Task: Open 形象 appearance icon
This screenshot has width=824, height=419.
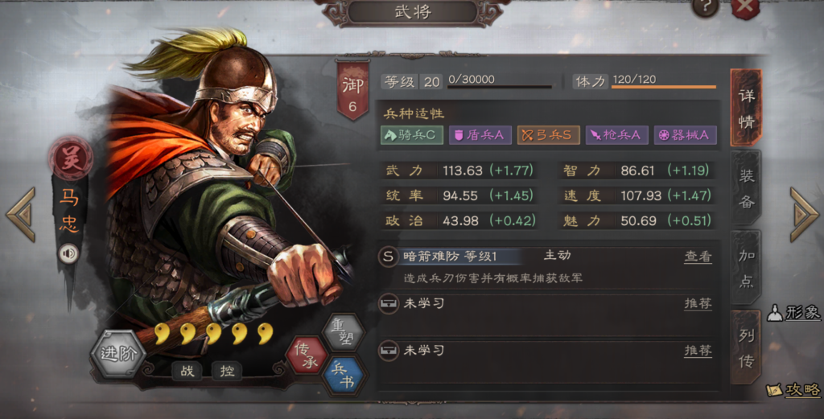Action: [x=793, y=313]
